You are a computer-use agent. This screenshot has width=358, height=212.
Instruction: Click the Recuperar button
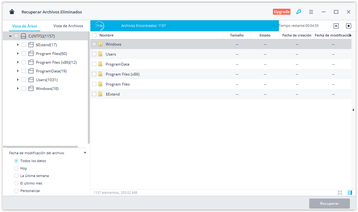[329, 204]
